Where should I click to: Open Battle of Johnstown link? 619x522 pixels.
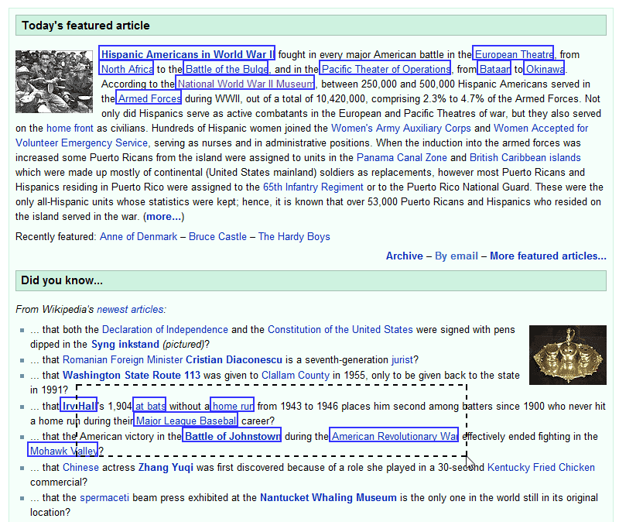point(231,436)
